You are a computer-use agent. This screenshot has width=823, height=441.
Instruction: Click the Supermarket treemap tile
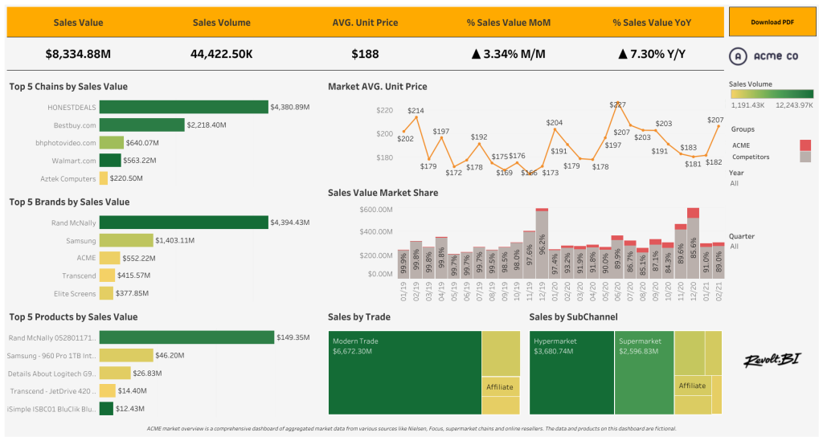click(644, 373)
